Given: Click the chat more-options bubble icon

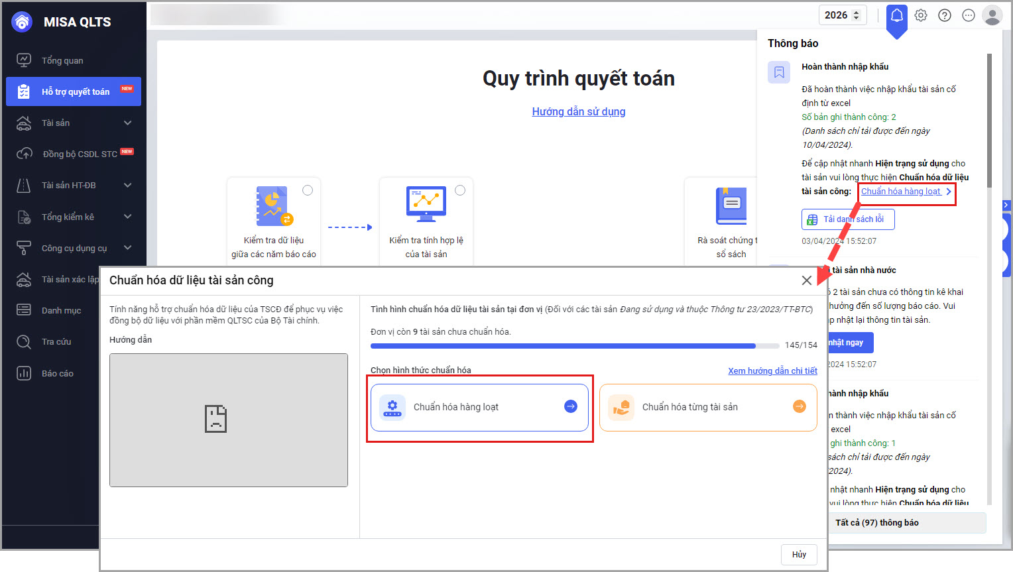Looking at the screenshot, I should [969, 15].
